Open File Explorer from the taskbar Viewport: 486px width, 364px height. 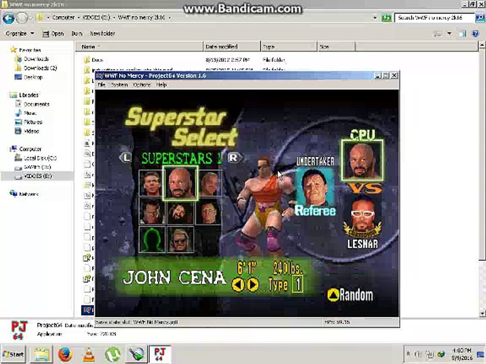pyautogui.click(x=42, y=354)
